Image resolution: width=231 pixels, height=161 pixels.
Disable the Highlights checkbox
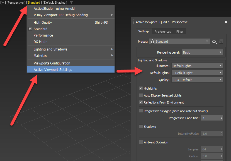(x=141, y=88)
